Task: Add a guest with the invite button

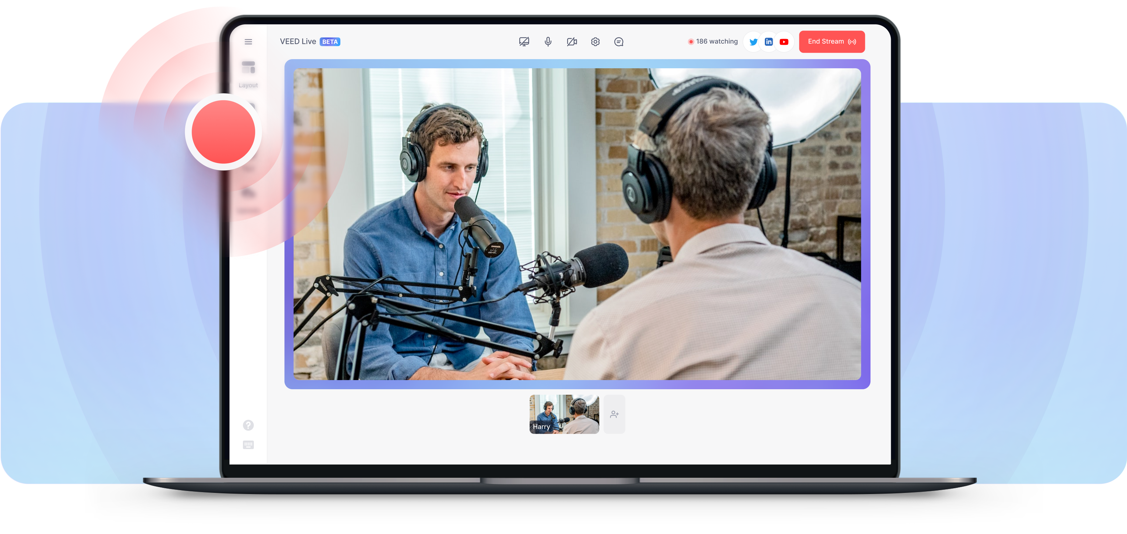Action: [x=614, y=414]
